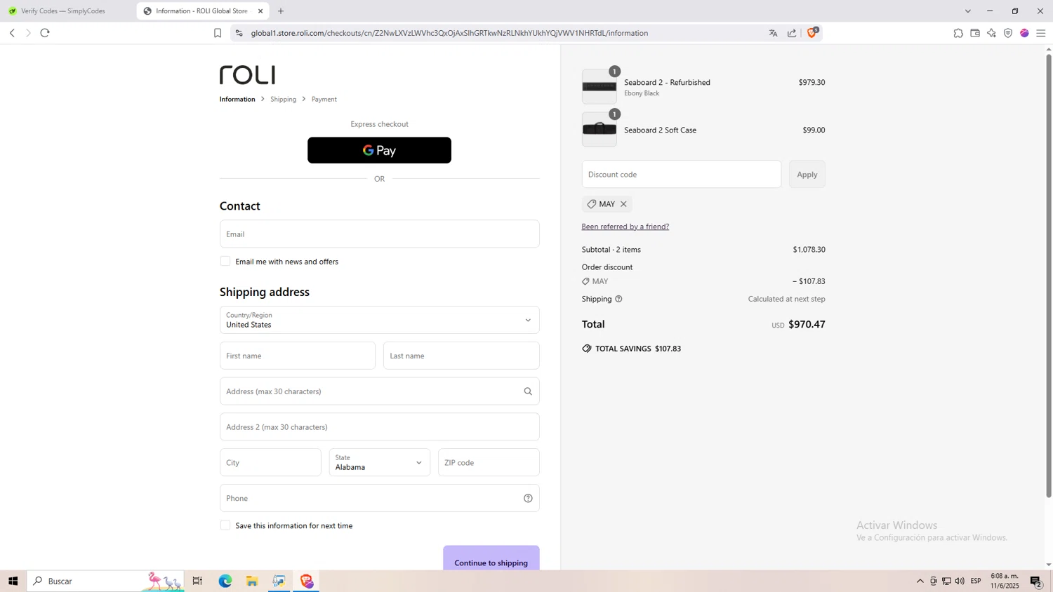Open browser hamburger menu
This screenshot has width=1053, height=592.
(x=1041, y=33)
